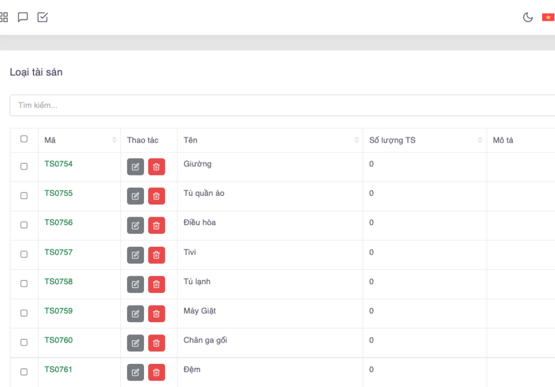The height and width of the screenshot is (387, 555).
Task: Sort table by Mã column
Action: (x=114, y=140)
